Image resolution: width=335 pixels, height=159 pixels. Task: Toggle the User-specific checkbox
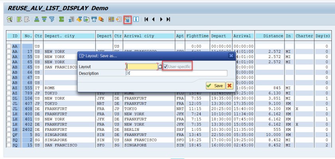click(x=166, y=66)
